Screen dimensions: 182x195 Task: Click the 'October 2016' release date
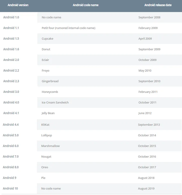click(147, 157)
